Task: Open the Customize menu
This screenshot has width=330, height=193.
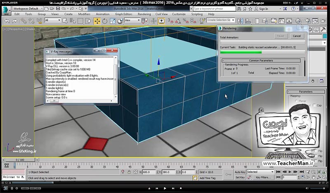Action: [179, 14]
